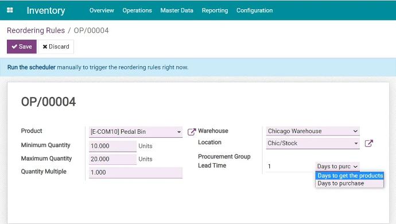Edit the Maximum Quantity field

coord(112,159)
